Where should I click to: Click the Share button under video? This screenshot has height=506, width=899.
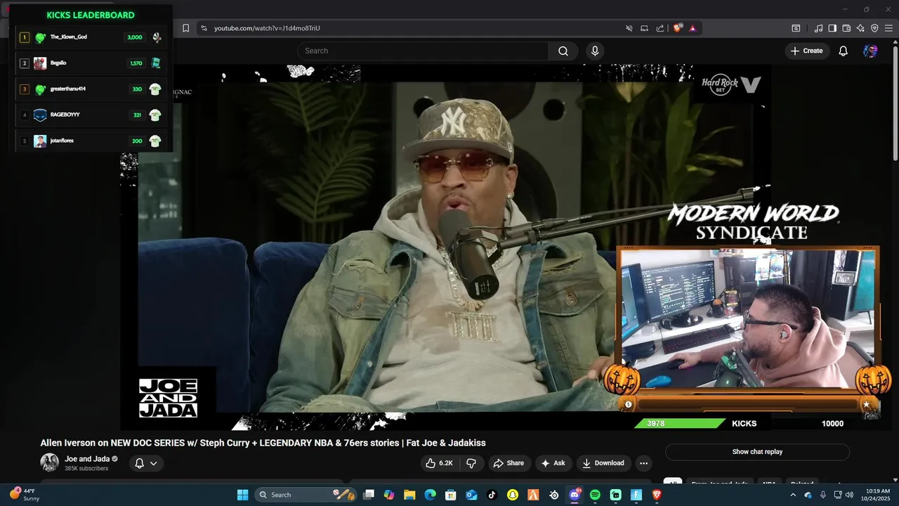pyautogui.click(x=508, y=463)
